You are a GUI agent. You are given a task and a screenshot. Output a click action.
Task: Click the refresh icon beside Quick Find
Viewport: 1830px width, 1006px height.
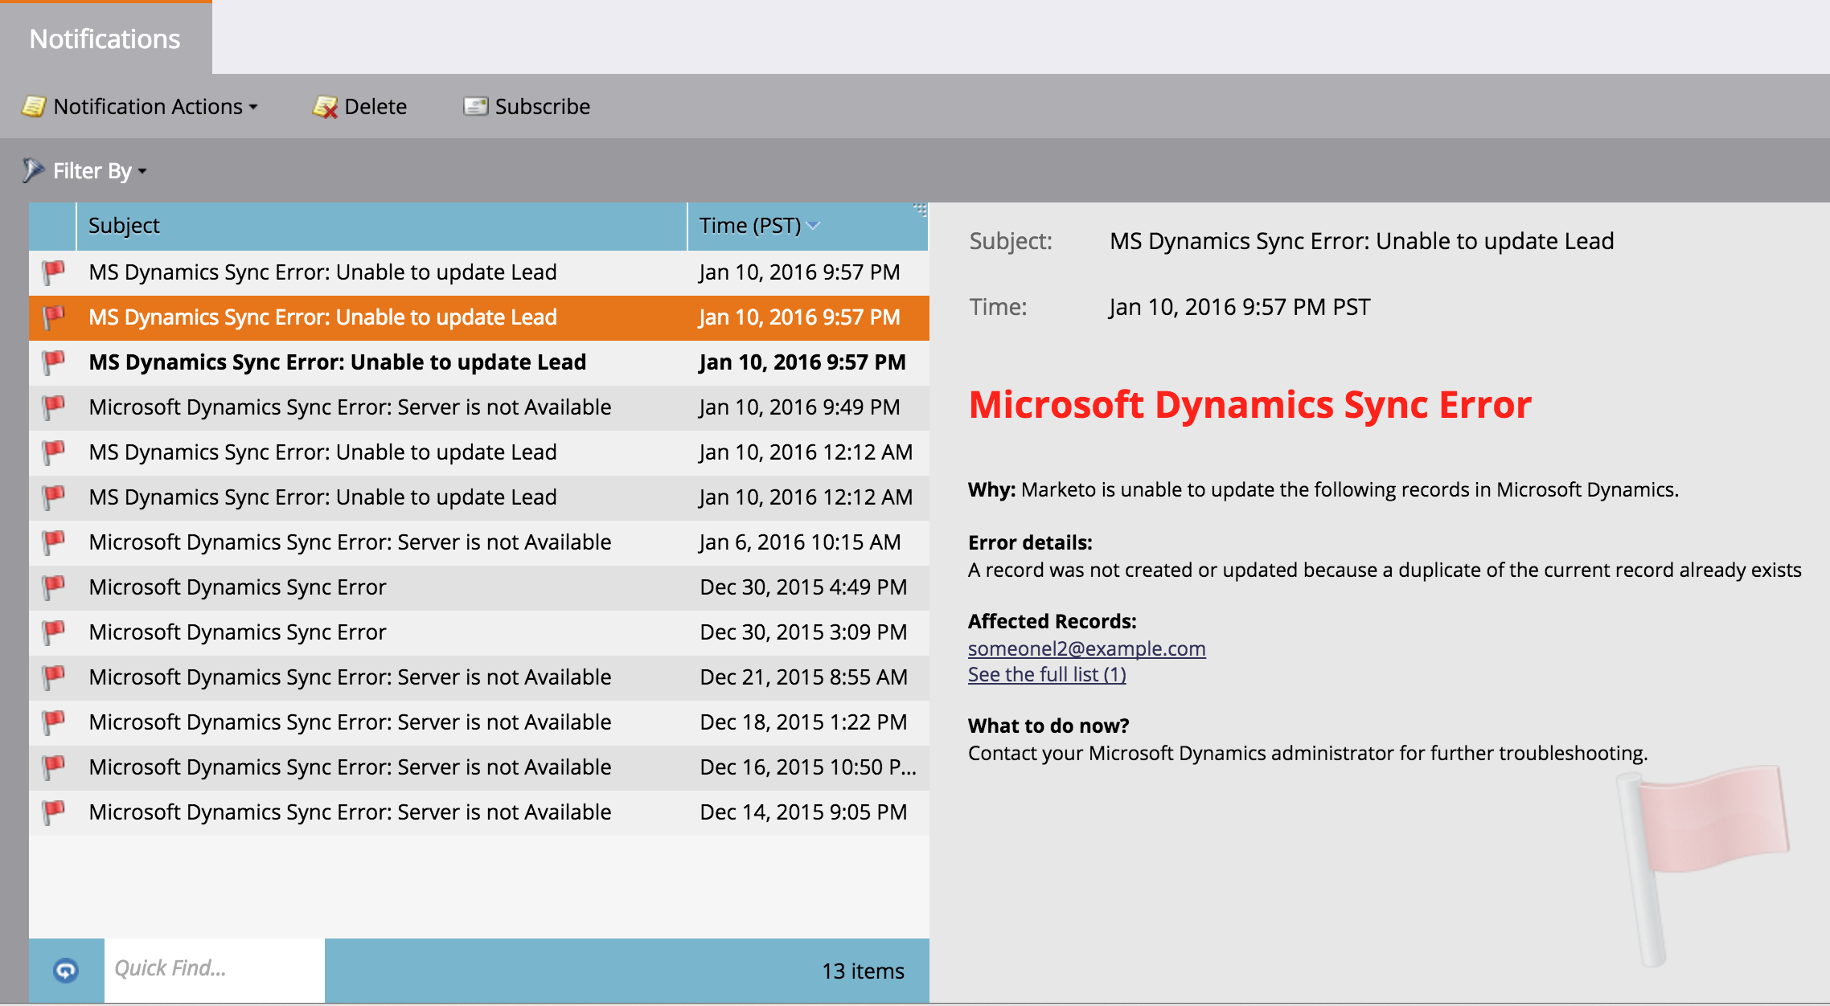tap(66, 971)
